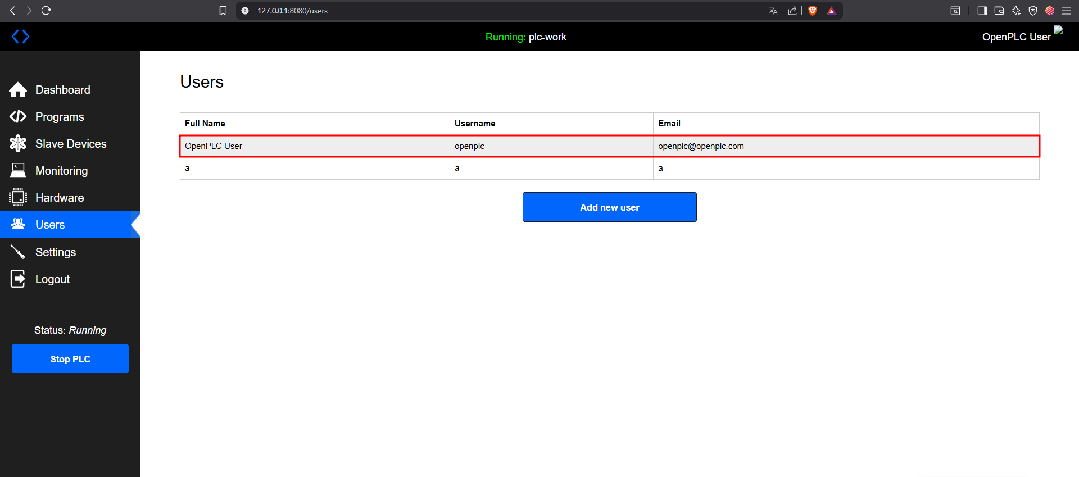Click the address bar URL 127.0.0.1:8080/users
The image size is (1079, 477).
[x=292, y=11]
